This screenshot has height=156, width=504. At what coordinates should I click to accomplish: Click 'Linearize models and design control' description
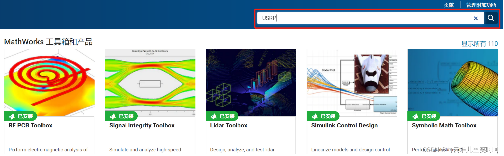350,150
